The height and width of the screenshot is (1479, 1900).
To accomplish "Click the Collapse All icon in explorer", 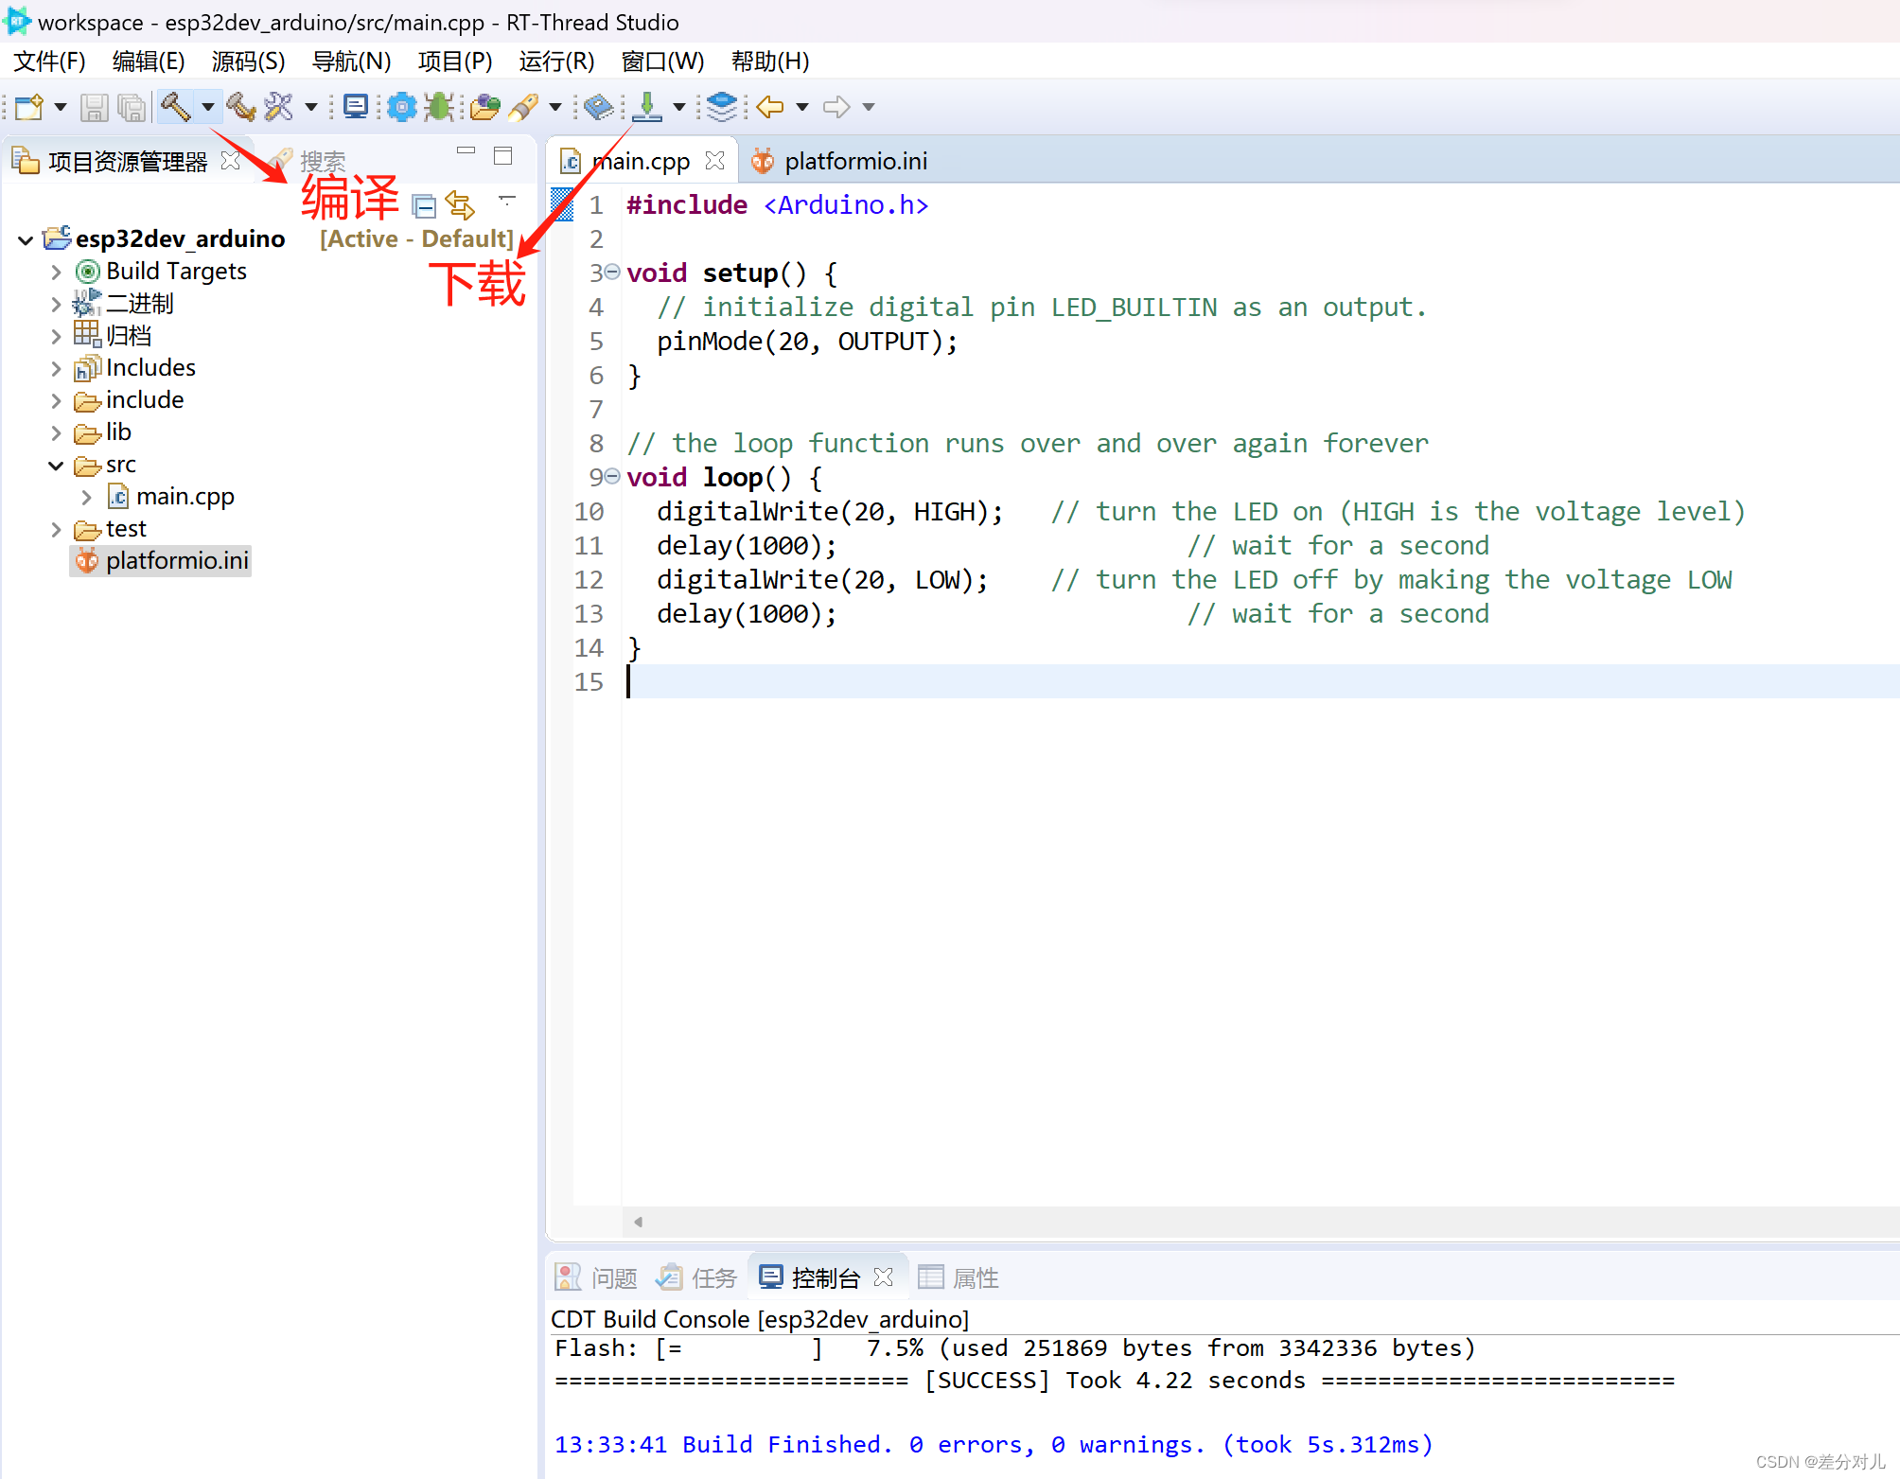I will click(424, 205).
